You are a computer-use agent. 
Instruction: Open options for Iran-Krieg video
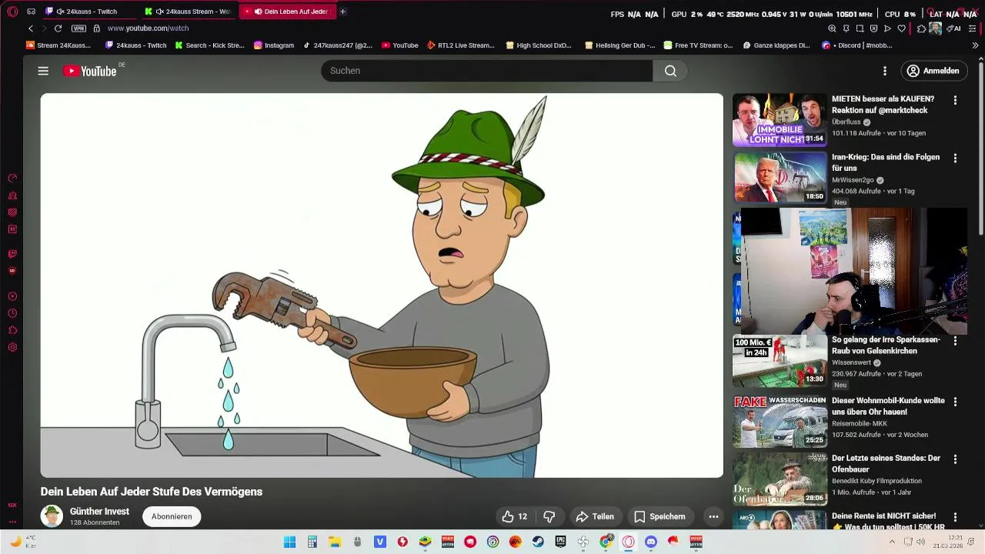[955, 158]
